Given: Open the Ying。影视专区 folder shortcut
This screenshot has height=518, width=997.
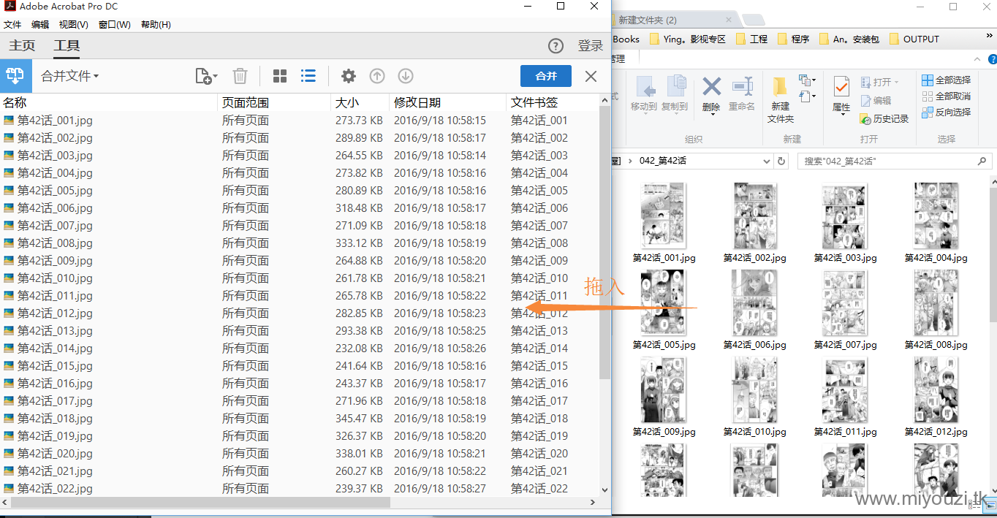Looking at the screenshot, I should click(688, 39).
